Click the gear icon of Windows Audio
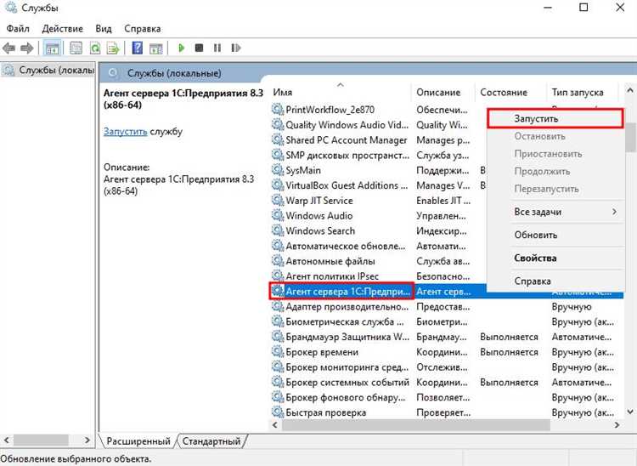Image resolution: width=637 pixels, height=466 pixels. (278, 215)
